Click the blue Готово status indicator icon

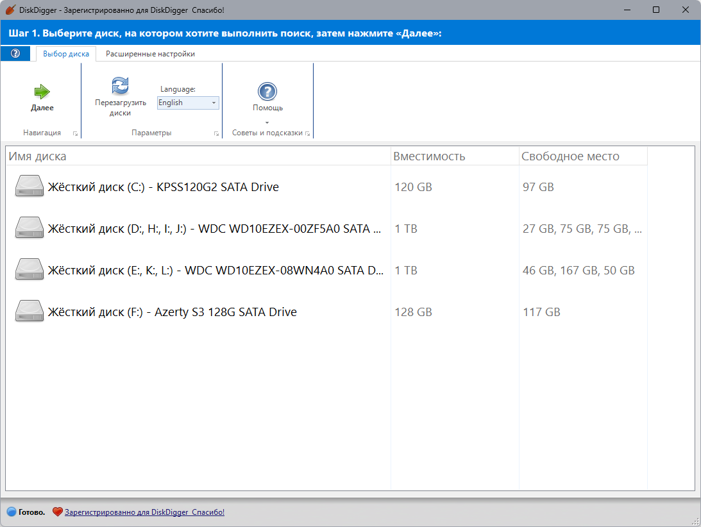click(x=12, y=512)
